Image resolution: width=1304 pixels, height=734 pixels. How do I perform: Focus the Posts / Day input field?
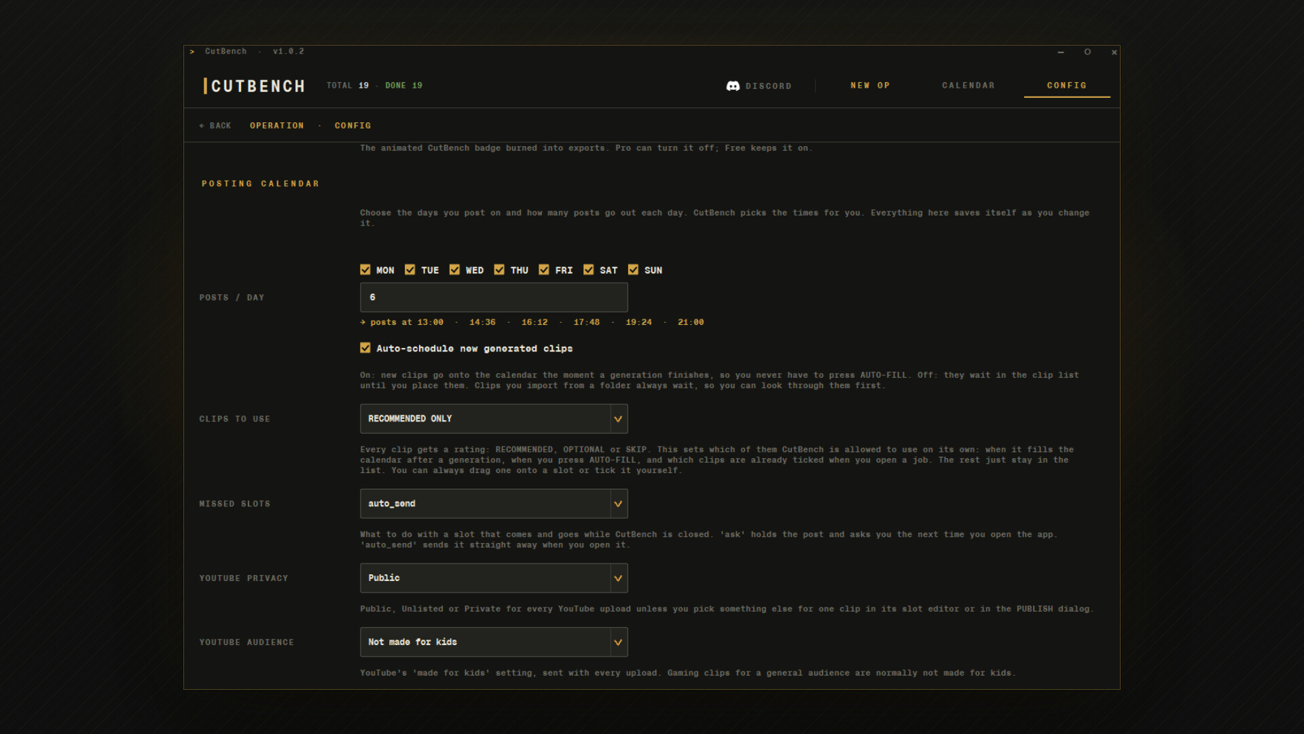[494, 298]
